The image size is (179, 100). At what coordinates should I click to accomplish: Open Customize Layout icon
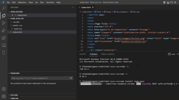(x=175, y=2)
